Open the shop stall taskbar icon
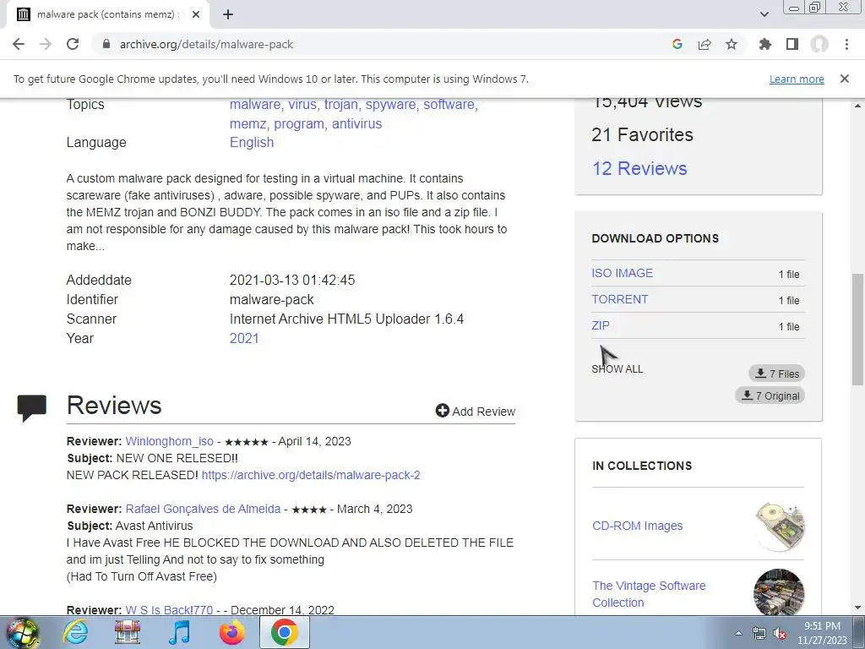The width and height of the screenshot is (865, 649). pos(128,632)
